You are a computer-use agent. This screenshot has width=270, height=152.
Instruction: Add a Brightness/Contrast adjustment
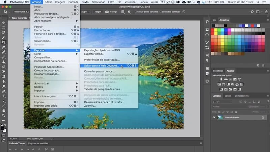(221, 79)
